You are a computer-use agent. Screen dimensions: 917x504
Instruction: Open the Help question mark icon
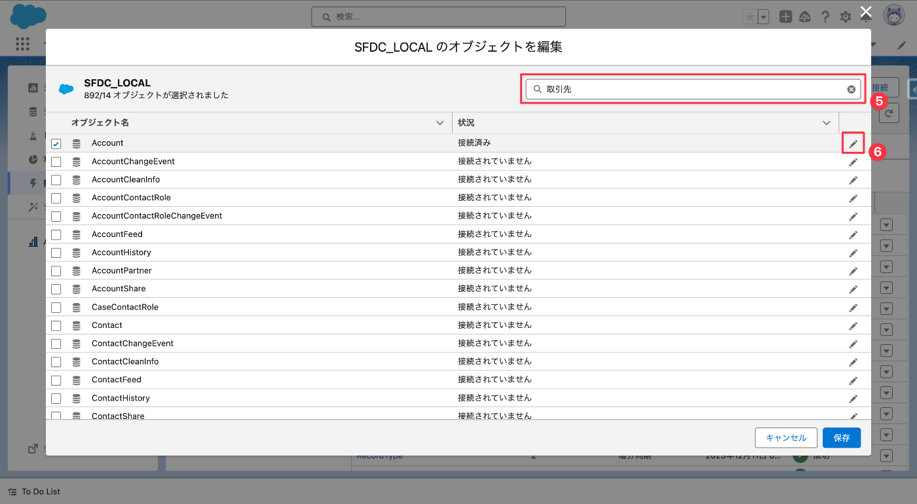pyautogui.click(x=825, y=17)
